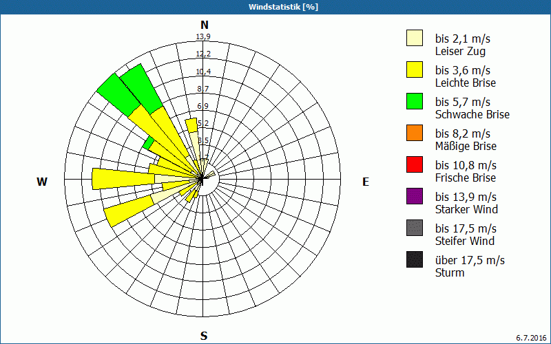Viewport: 551px width, 344px height.
Task: Click the green 'bis 5,7 m/s' legend swatch
Action: (415, 101)
